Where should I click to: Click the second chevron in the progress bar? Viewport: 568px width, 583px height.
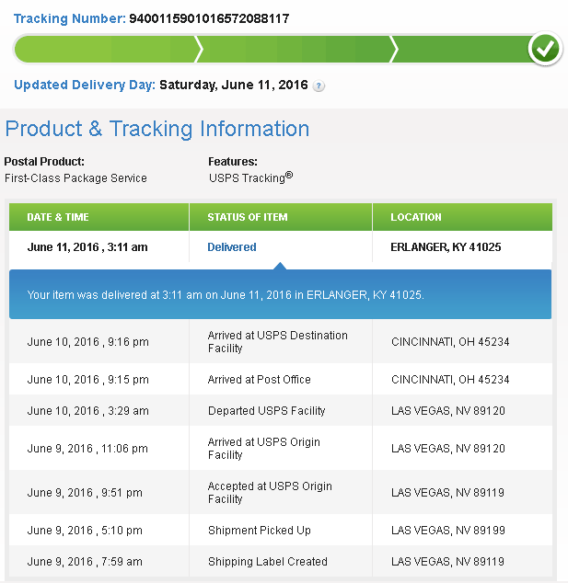tap(394, 49)
